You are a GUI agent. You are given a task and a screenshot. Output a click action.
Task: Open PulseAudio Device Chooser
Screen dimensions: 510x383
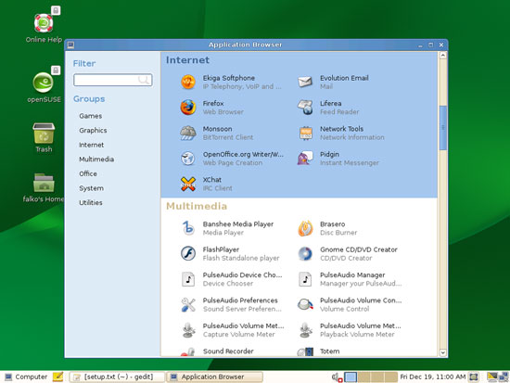click(231, 279)
